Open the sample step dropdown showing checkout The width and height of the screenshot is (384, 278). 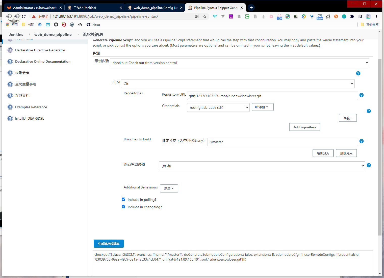(239, 63)
